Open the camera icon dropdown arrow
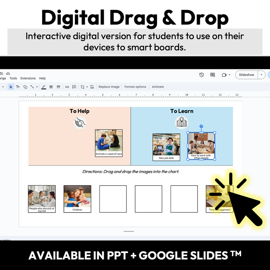Screen dimensions: 270x270 [229, 75]
